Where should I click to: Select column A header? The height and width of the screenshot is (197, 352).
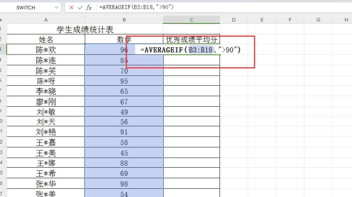[x=46, y=20]
